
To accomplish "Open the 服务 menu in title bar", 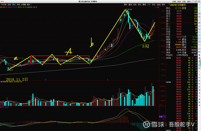I will 189,2.
